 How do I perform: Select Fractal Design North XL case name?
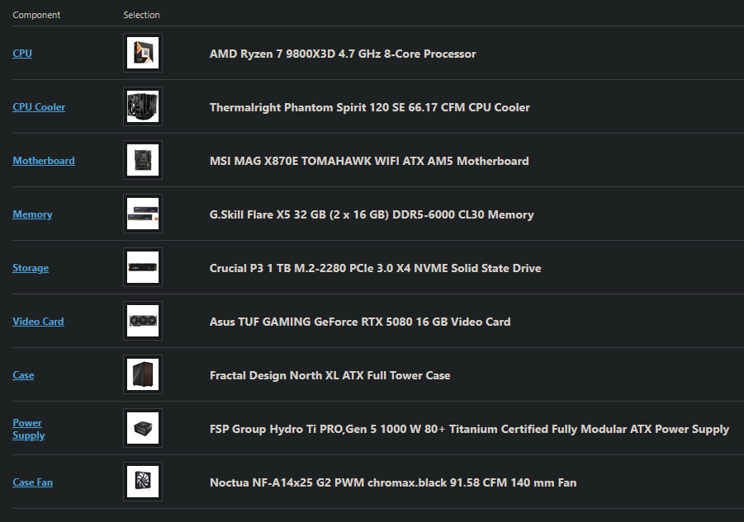329,375
